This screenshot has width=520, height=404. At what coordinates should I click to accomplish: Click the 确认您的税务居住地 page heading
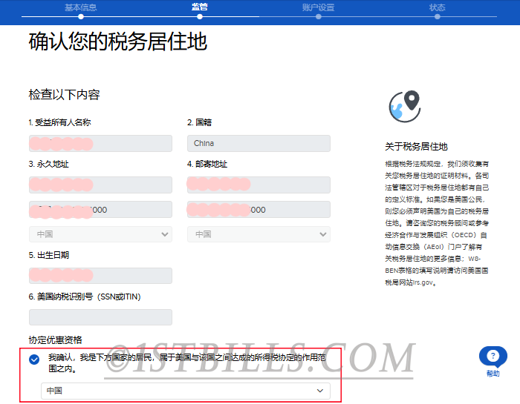point(117,42)
